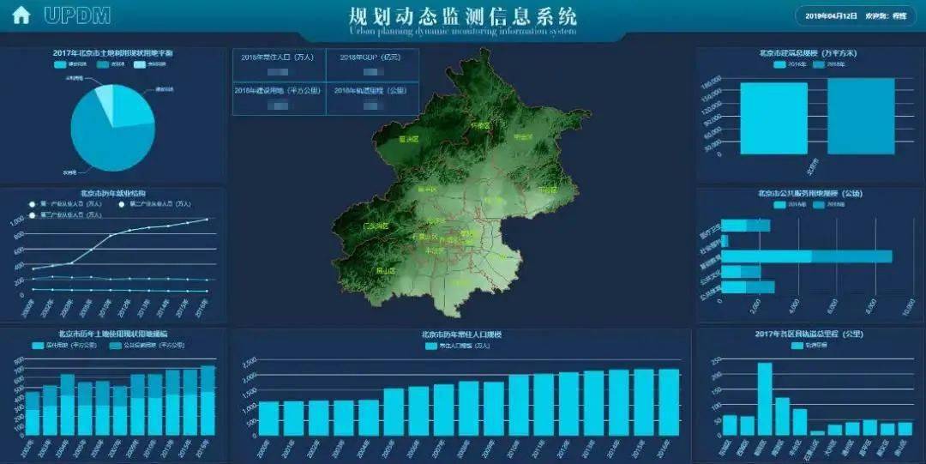Toggle 常住人口规模 legend in the population chart
Viewport: 926px width, 464px height.
pos(458,346)
